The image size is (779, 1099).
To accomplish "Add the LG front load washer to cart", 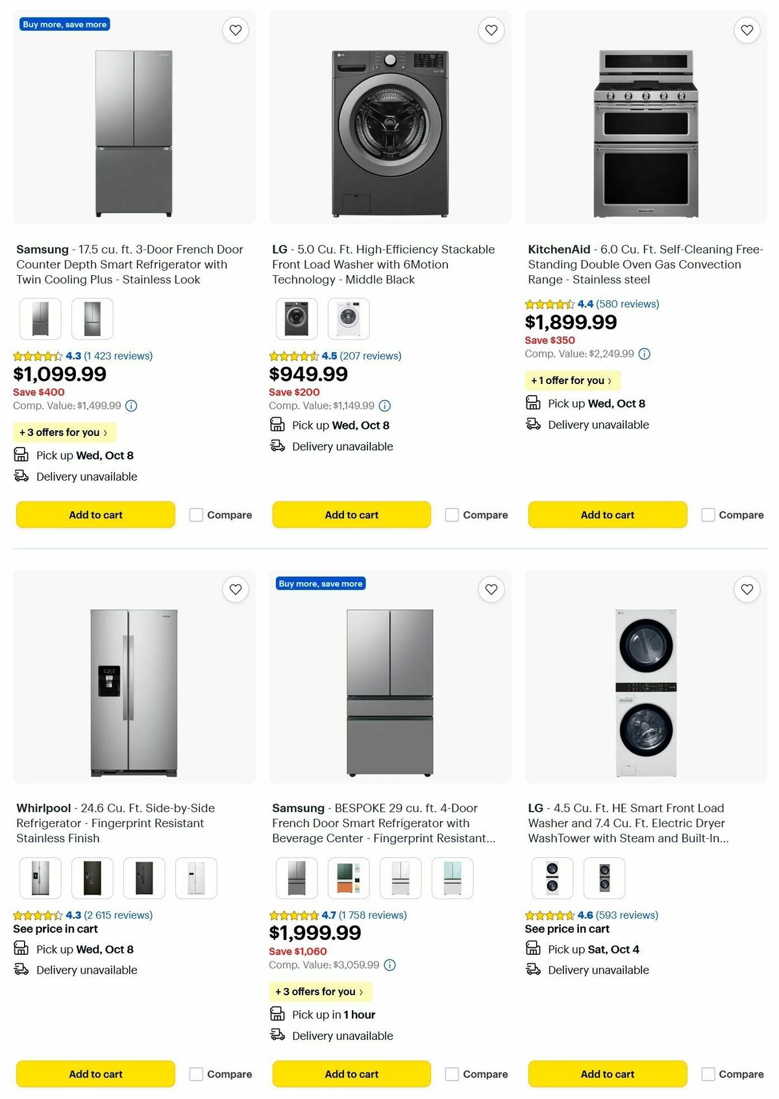I will coord(351,514).
